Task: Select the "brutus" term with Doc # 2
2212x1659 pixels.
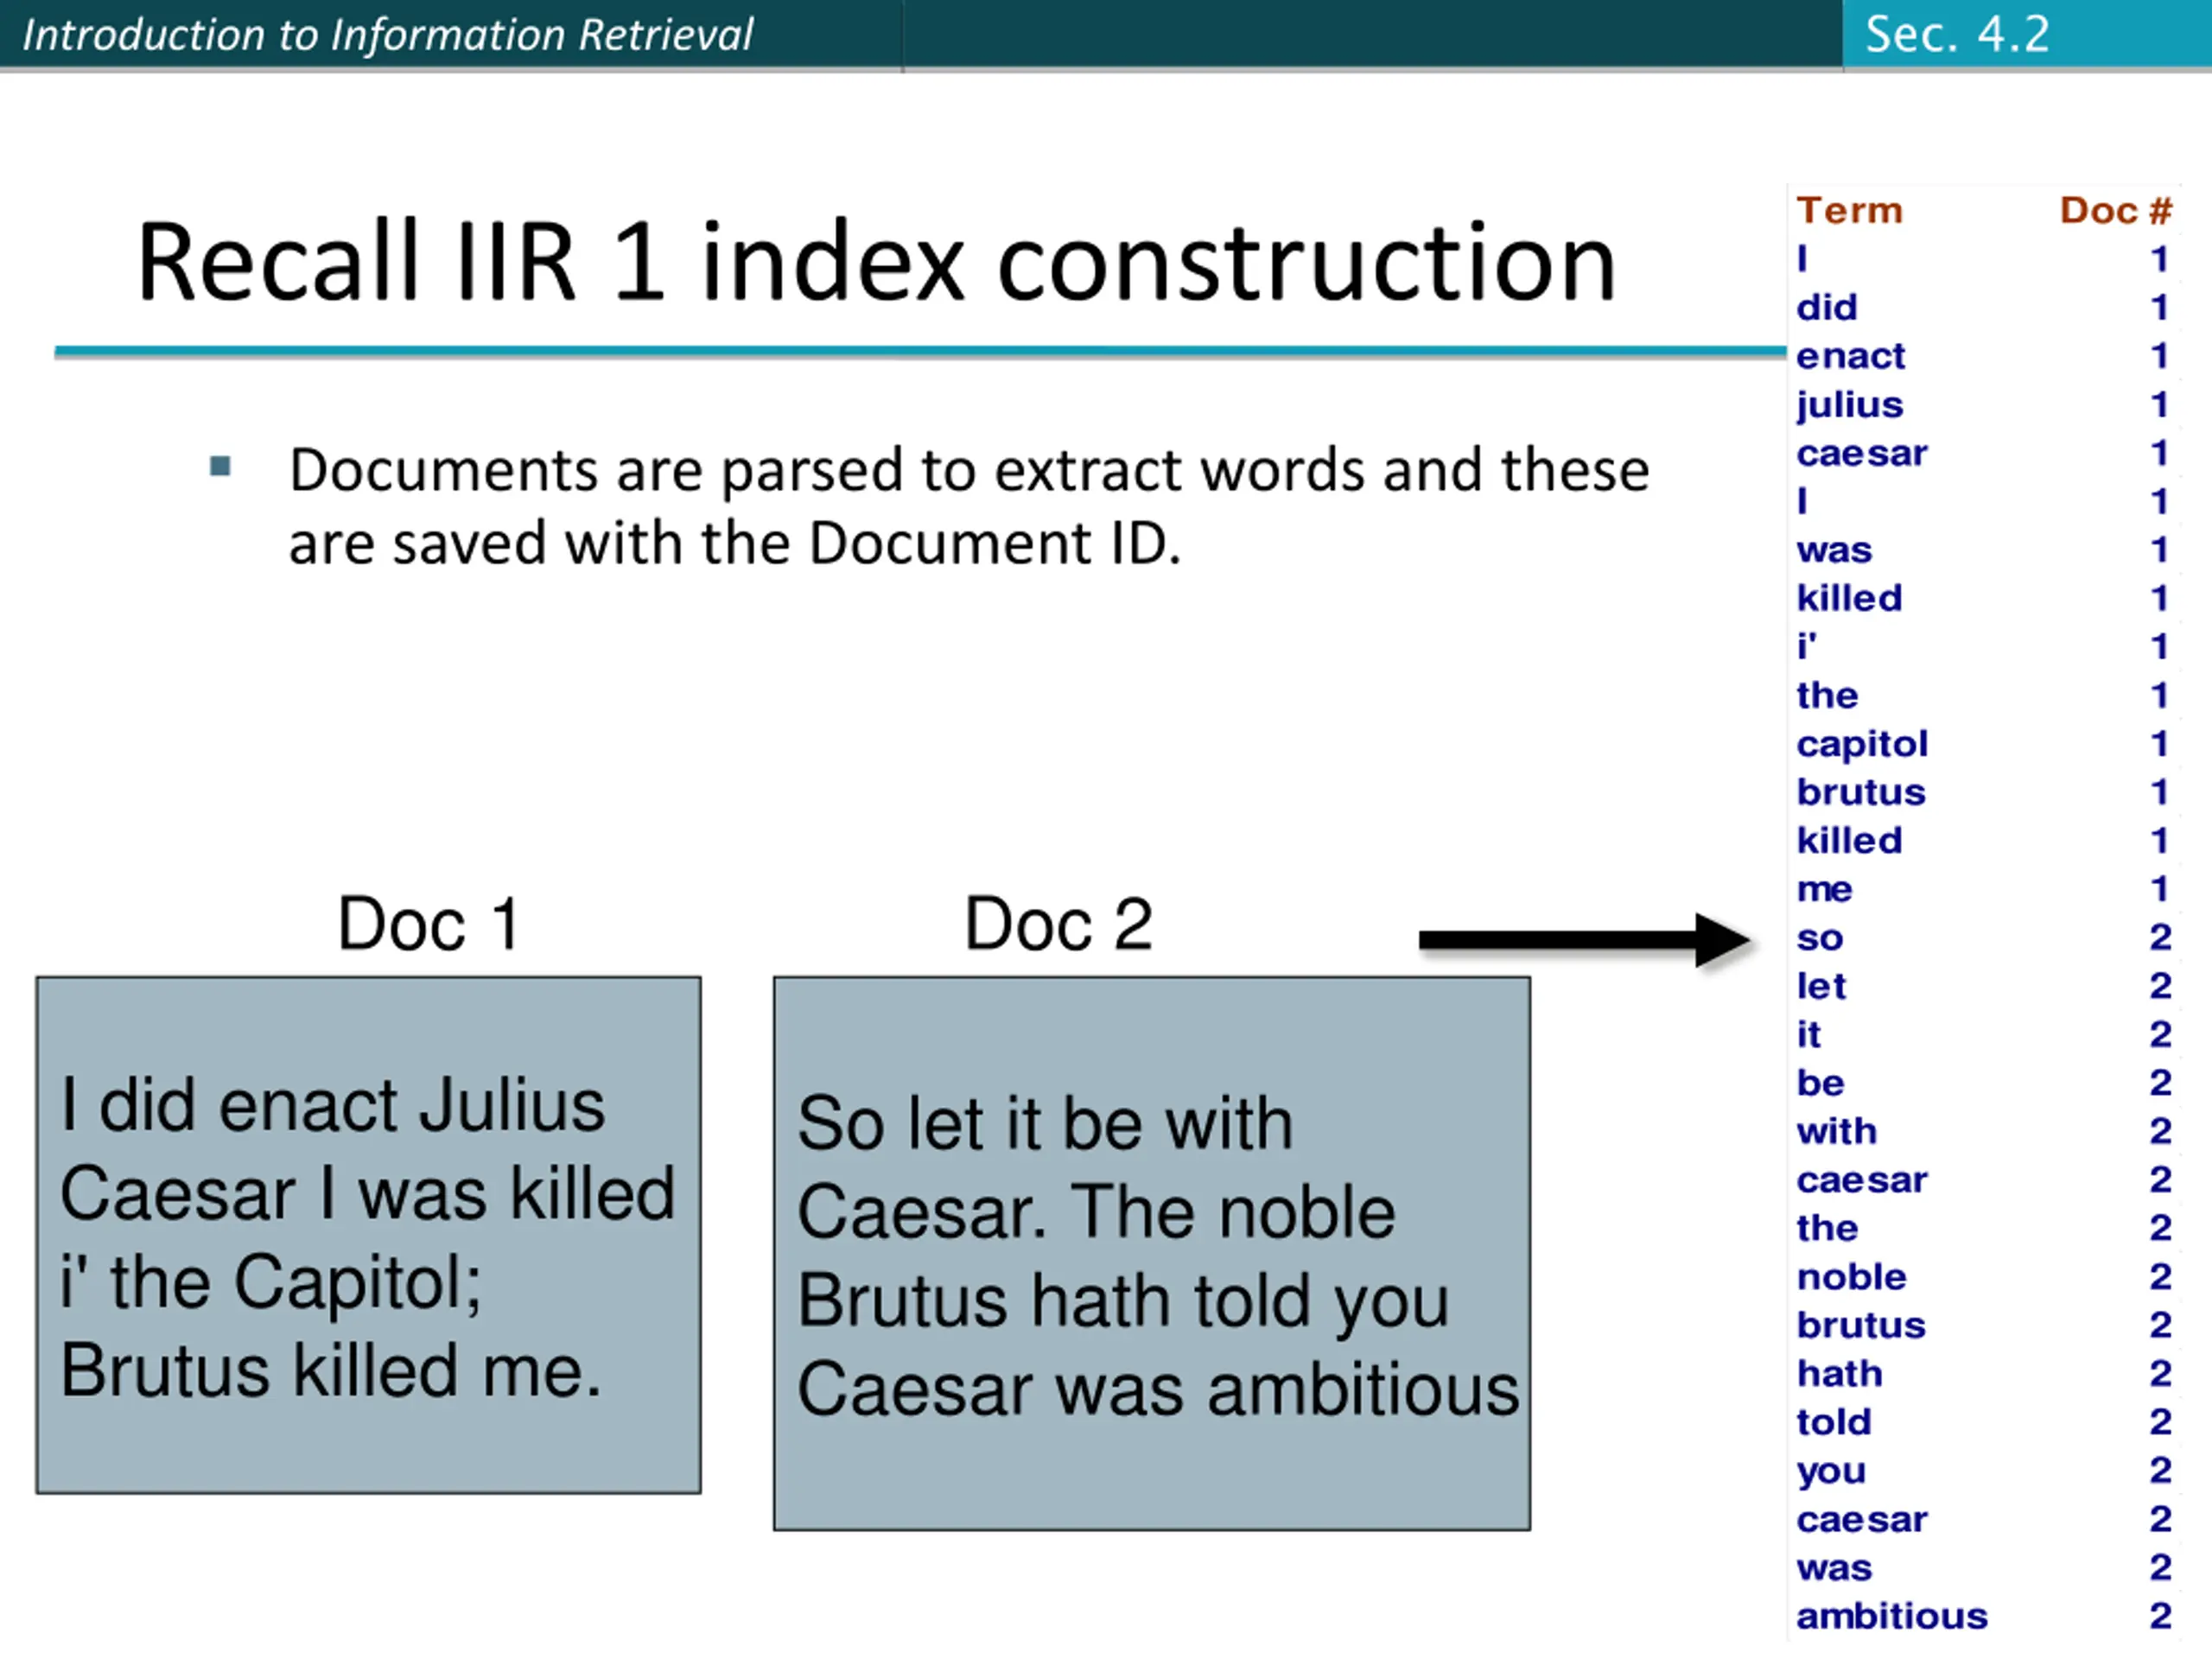Action: tap(1860, 1325)
